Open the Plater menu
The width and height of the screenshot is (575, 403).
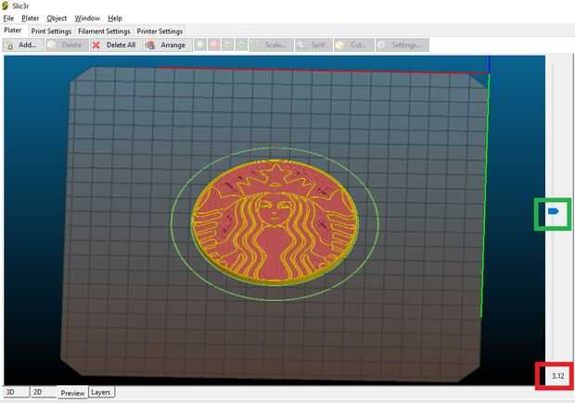[x=30, y=19]
